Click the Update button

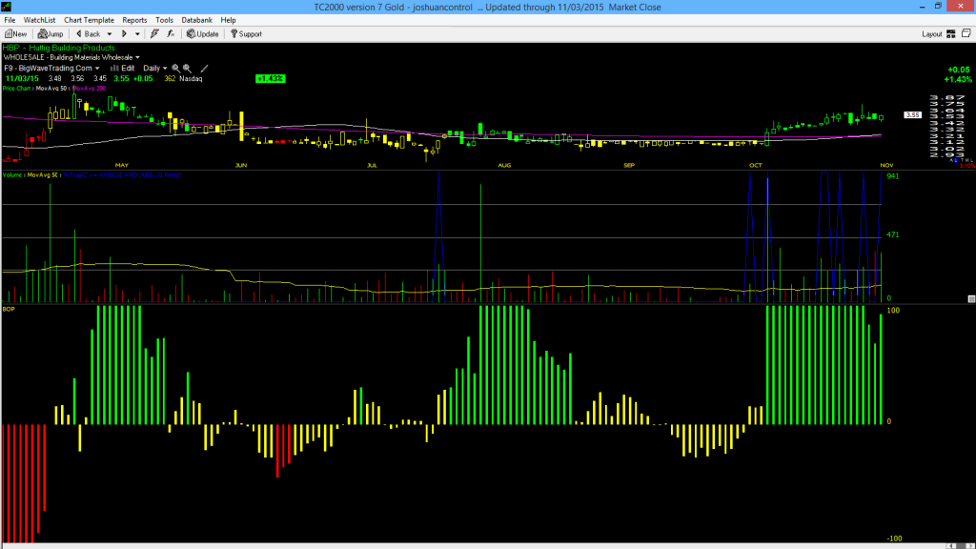coord(203,34)
